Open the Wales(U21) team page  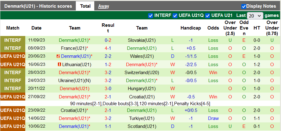[142, 56]
